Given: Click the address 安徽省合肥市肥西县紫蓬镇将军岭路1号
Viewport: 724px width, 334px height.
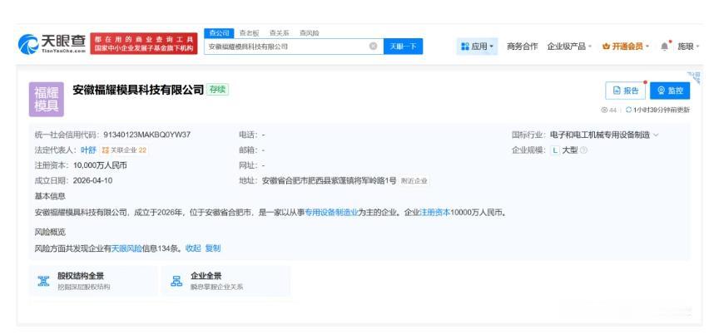Looking at the screenshot, I should 329,181.
